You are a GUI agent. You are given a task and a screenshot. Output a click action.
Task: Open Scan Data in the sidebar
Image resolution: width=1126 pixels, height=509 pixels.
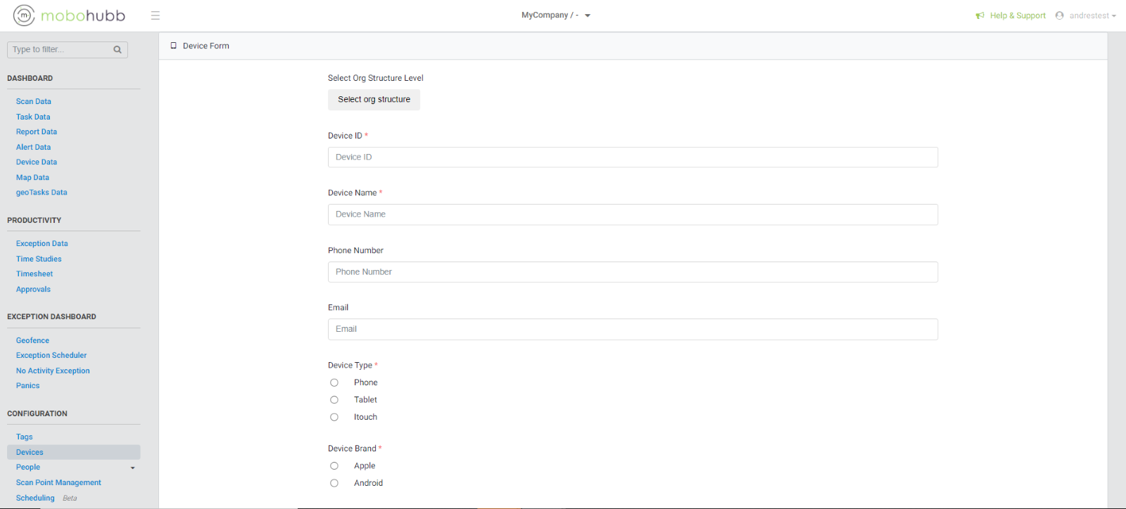[x=34, y=101]
